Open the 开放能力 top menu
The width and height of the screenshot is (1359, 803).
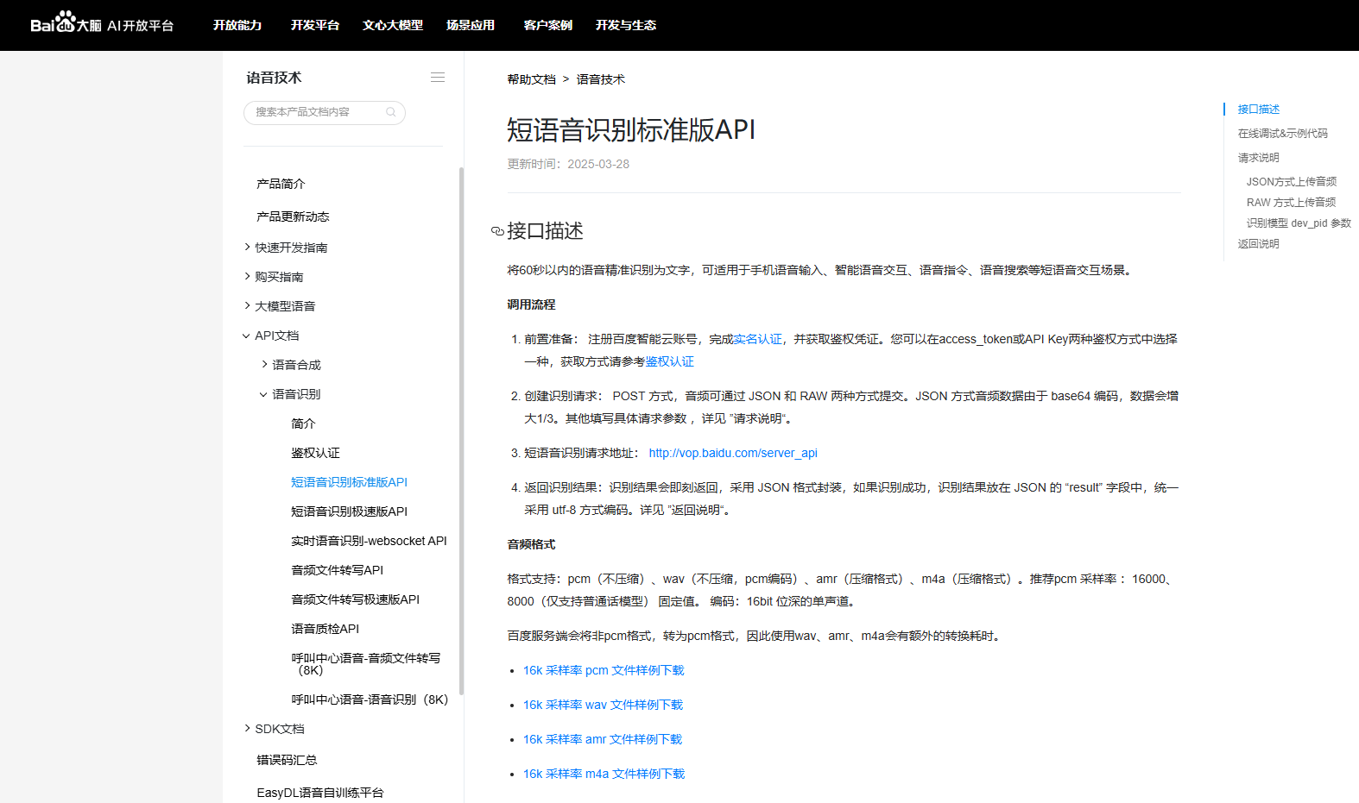(x=237, y=25)
